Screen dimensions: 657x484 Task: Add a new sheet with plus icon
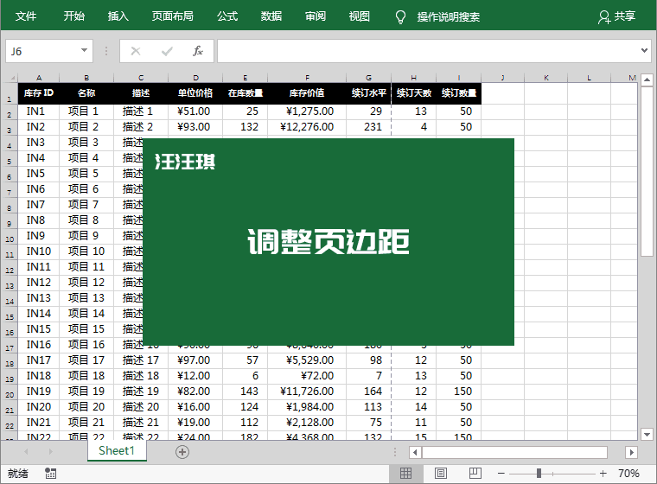click(182, 452)
